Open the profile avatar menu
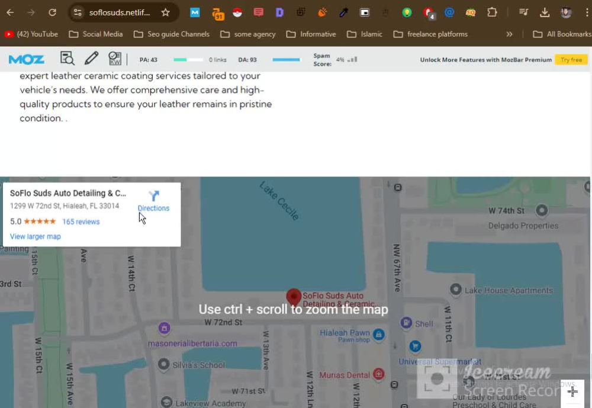The height and width of the screenshot is (408, 592). [565, 12]
